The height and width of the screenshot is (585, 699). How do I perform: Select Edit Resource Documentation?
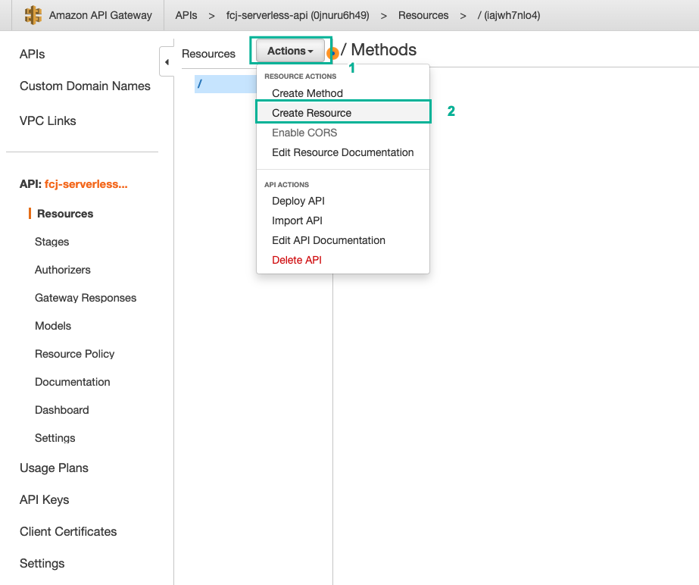pos(343,152)
